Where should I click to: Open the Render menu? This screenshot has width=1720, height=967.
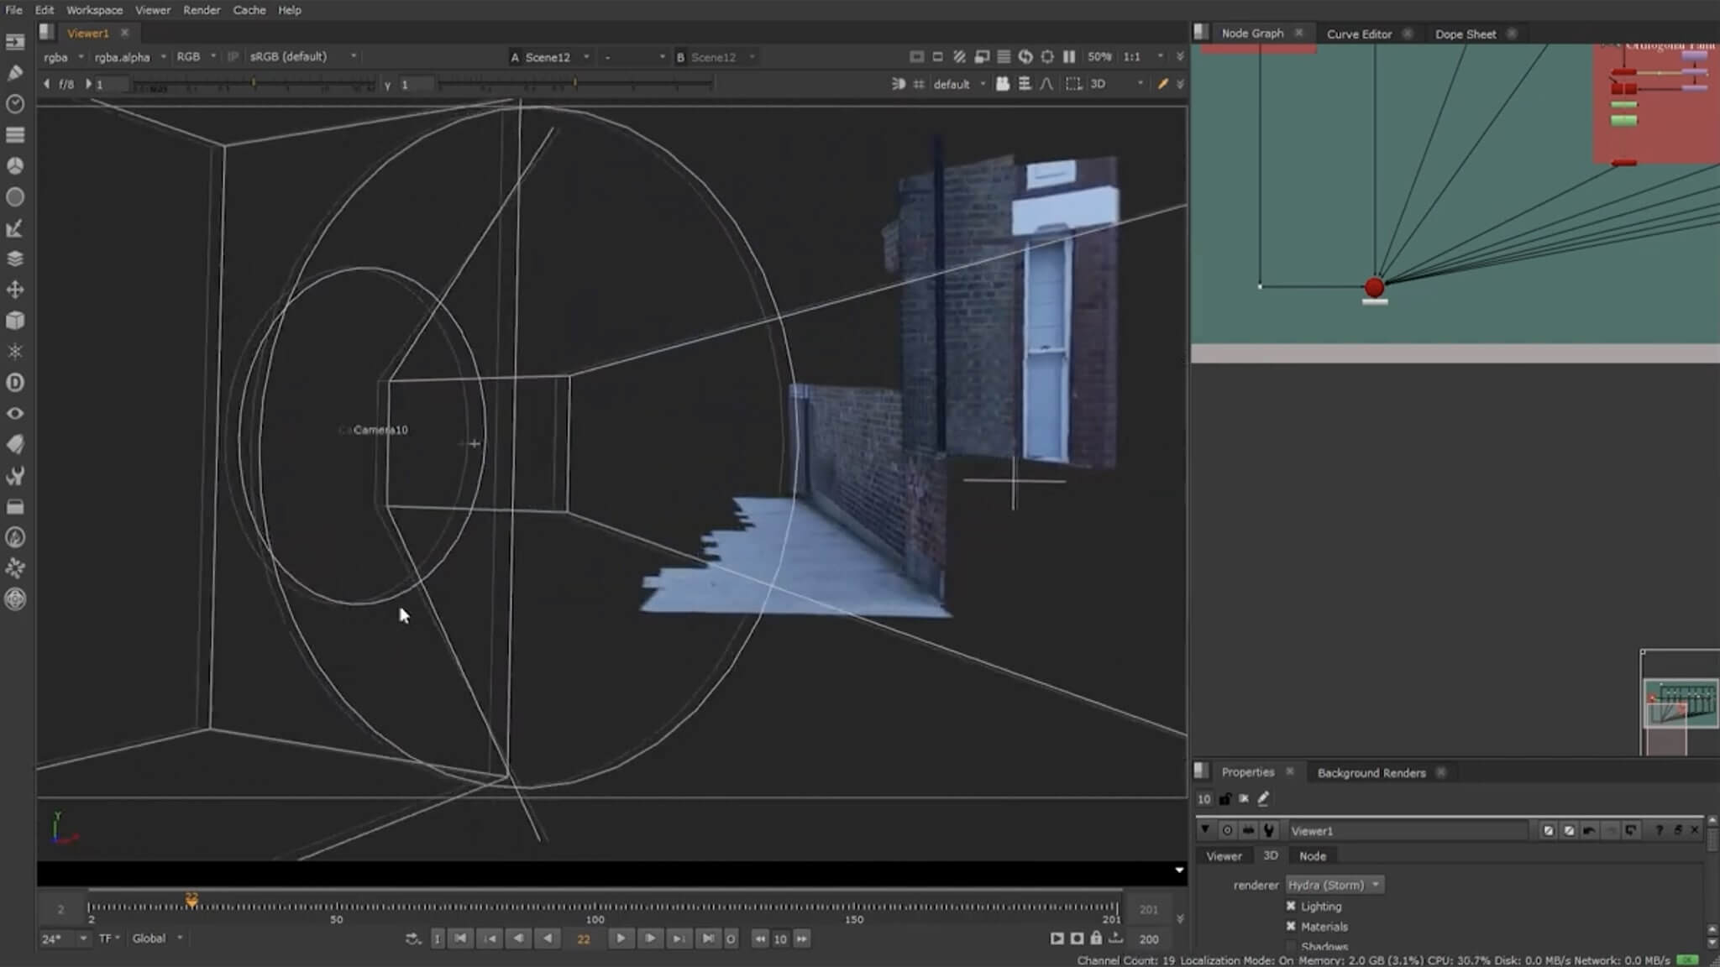[x=202, y=10]
